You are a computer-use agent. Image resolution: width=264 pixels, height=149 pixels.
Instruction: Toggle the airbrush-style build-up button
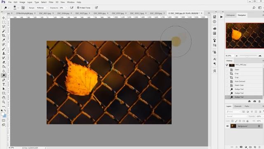(x=72, y=8)
